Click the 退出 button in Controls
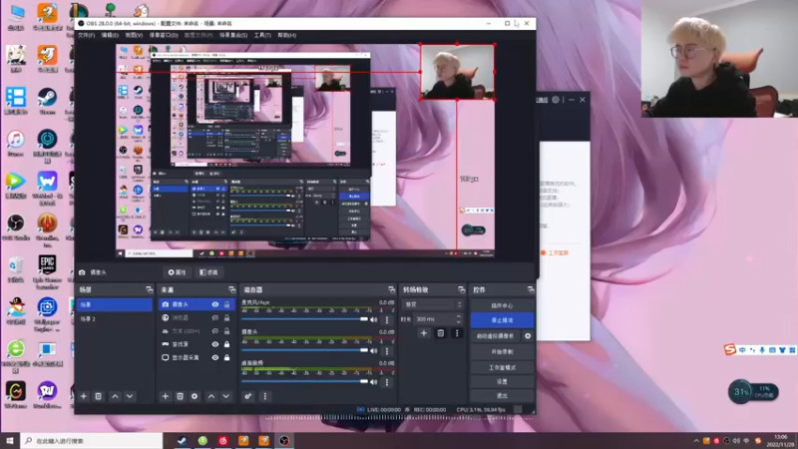This screenshot has height=449, width=798. coord(502,395)
